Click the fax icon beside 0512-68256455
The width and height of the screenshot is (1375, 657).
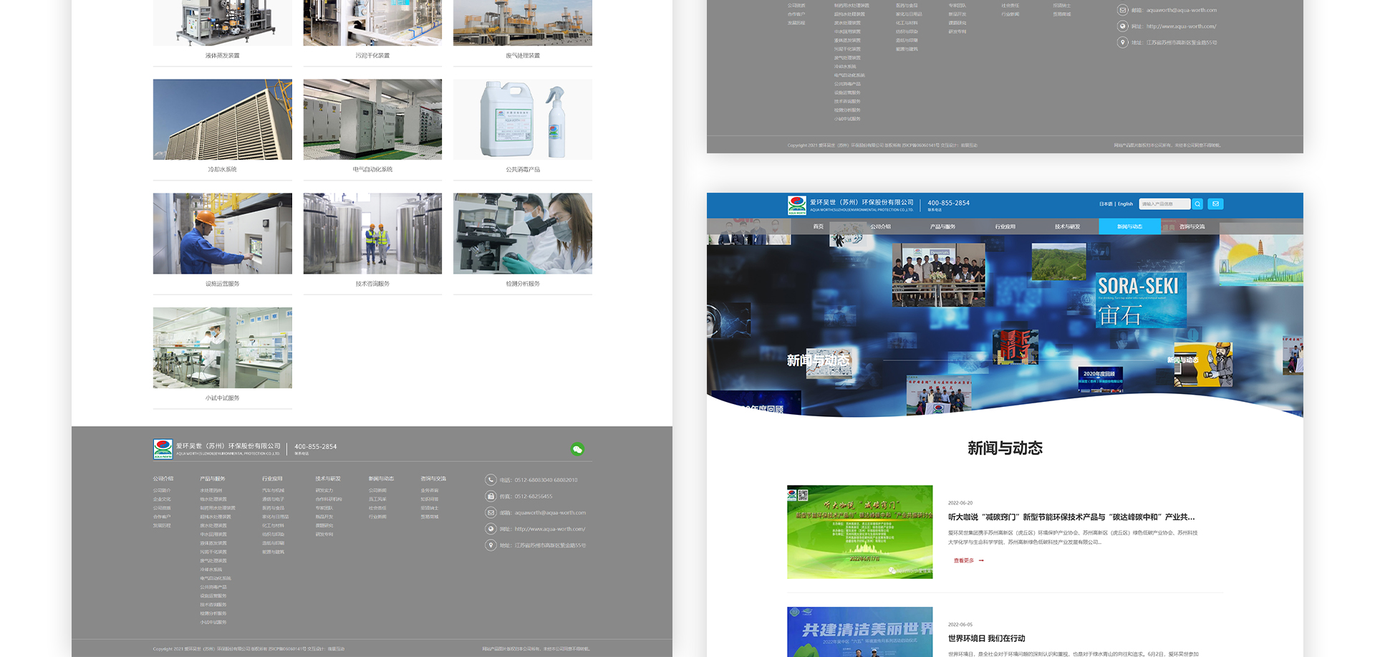tap(491, 496)
